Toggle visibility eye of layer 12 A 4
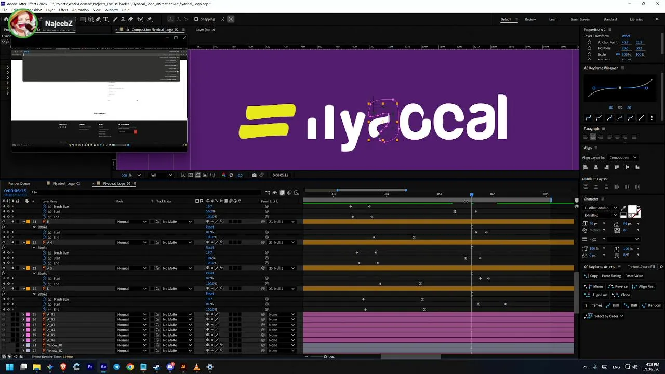The image size is (665, 374). pyautogui.click(x=4, y=242)
